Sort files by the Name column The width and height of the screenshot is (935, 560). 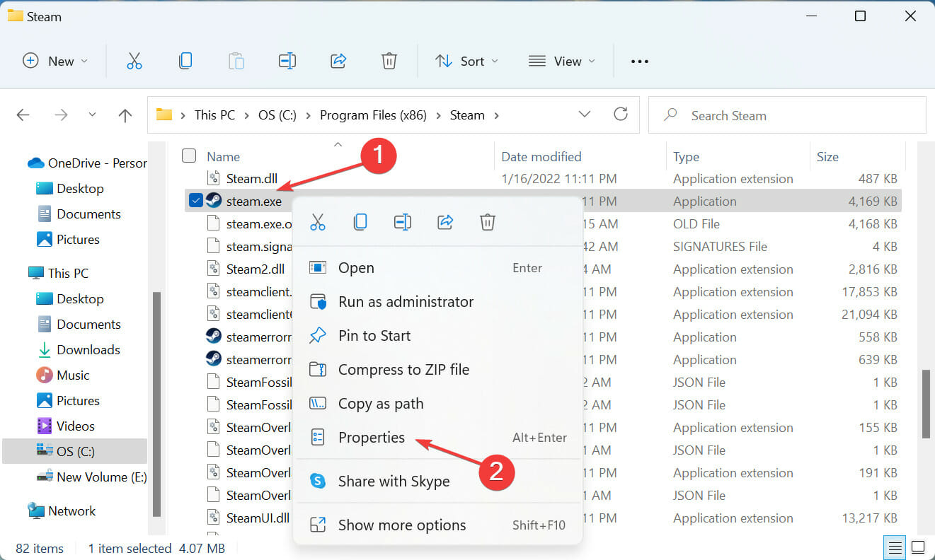(x=223, y=156)
